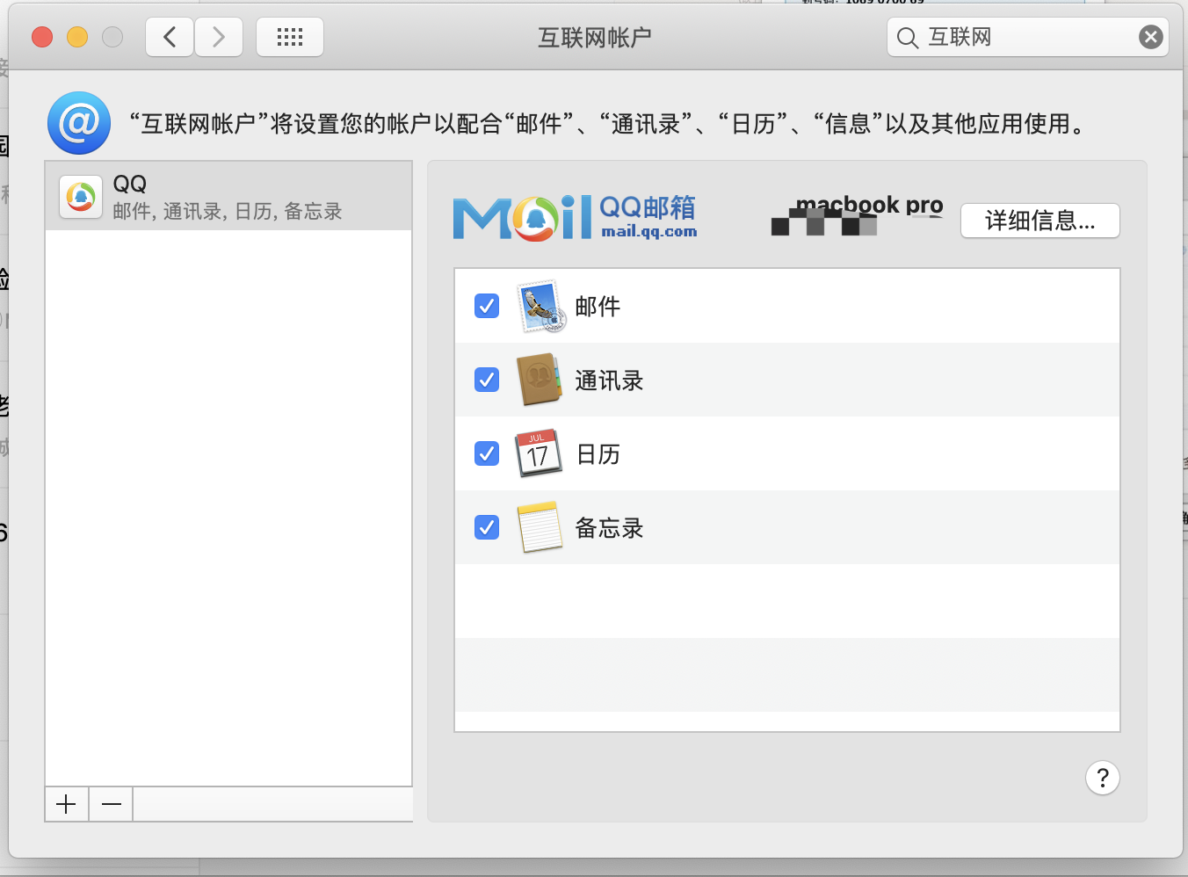Click the blue @ Internet Accounts icon
1188x877 pixels.
pyautogui.click(x=79, y=123)
